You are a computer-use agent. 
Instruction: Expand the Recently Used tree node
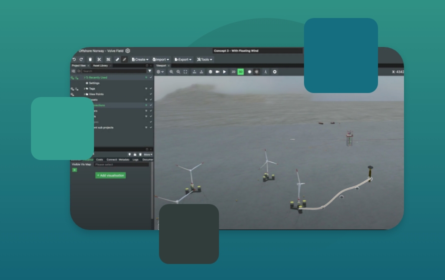tap(84, 77)
